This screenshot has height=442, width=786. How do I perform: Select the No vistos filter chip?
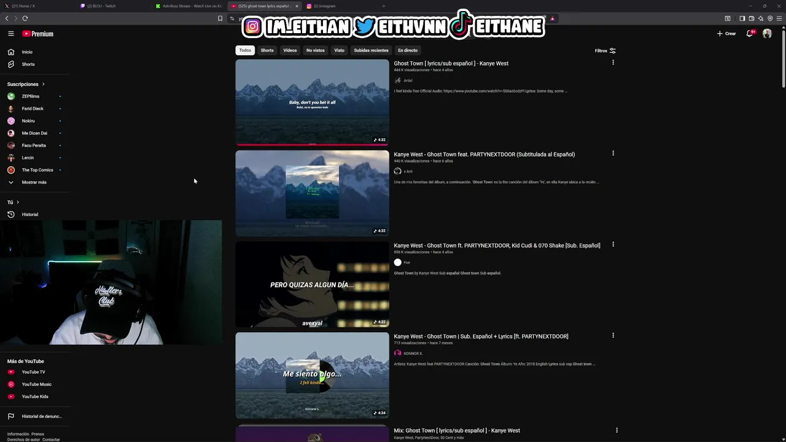tap(316, 50)
